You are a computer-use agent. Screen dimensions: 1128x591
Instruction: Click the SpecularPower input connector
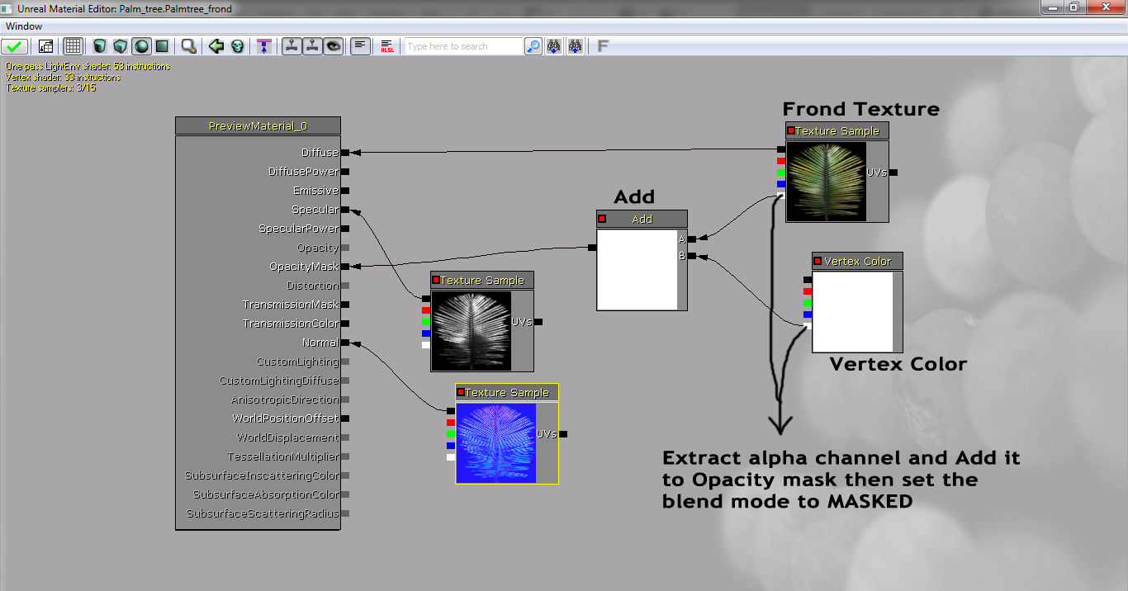345,229
